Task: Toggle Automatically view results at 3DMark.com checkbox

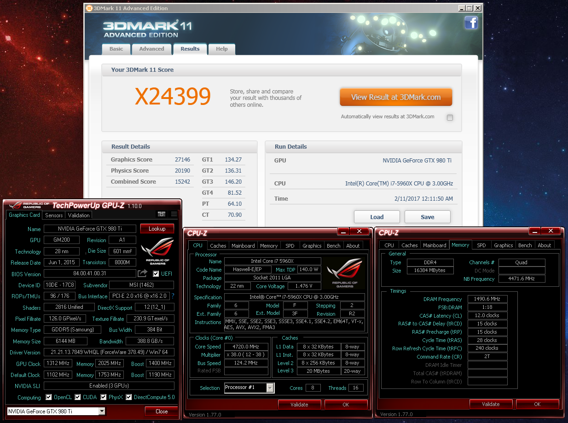Action: [450, 117]
